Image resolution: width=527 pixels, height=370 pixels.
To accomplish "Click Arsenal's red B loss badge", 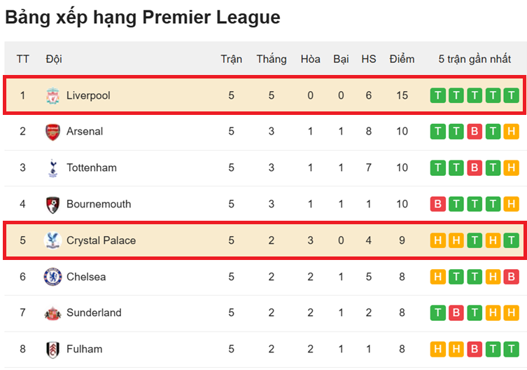I will click(x=475, y=132).
